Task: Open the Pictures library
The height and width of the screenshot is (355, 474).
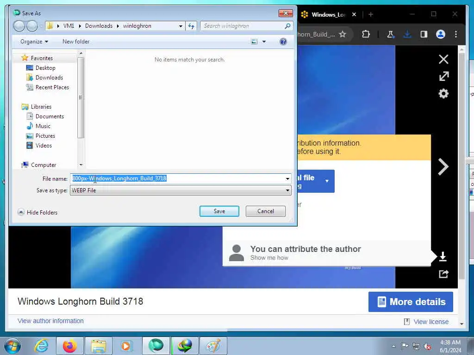Action: point(45,136)
